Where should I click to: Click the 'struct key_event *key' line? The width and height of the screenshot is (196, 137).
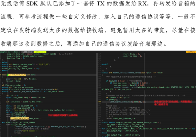coord(26,98)
